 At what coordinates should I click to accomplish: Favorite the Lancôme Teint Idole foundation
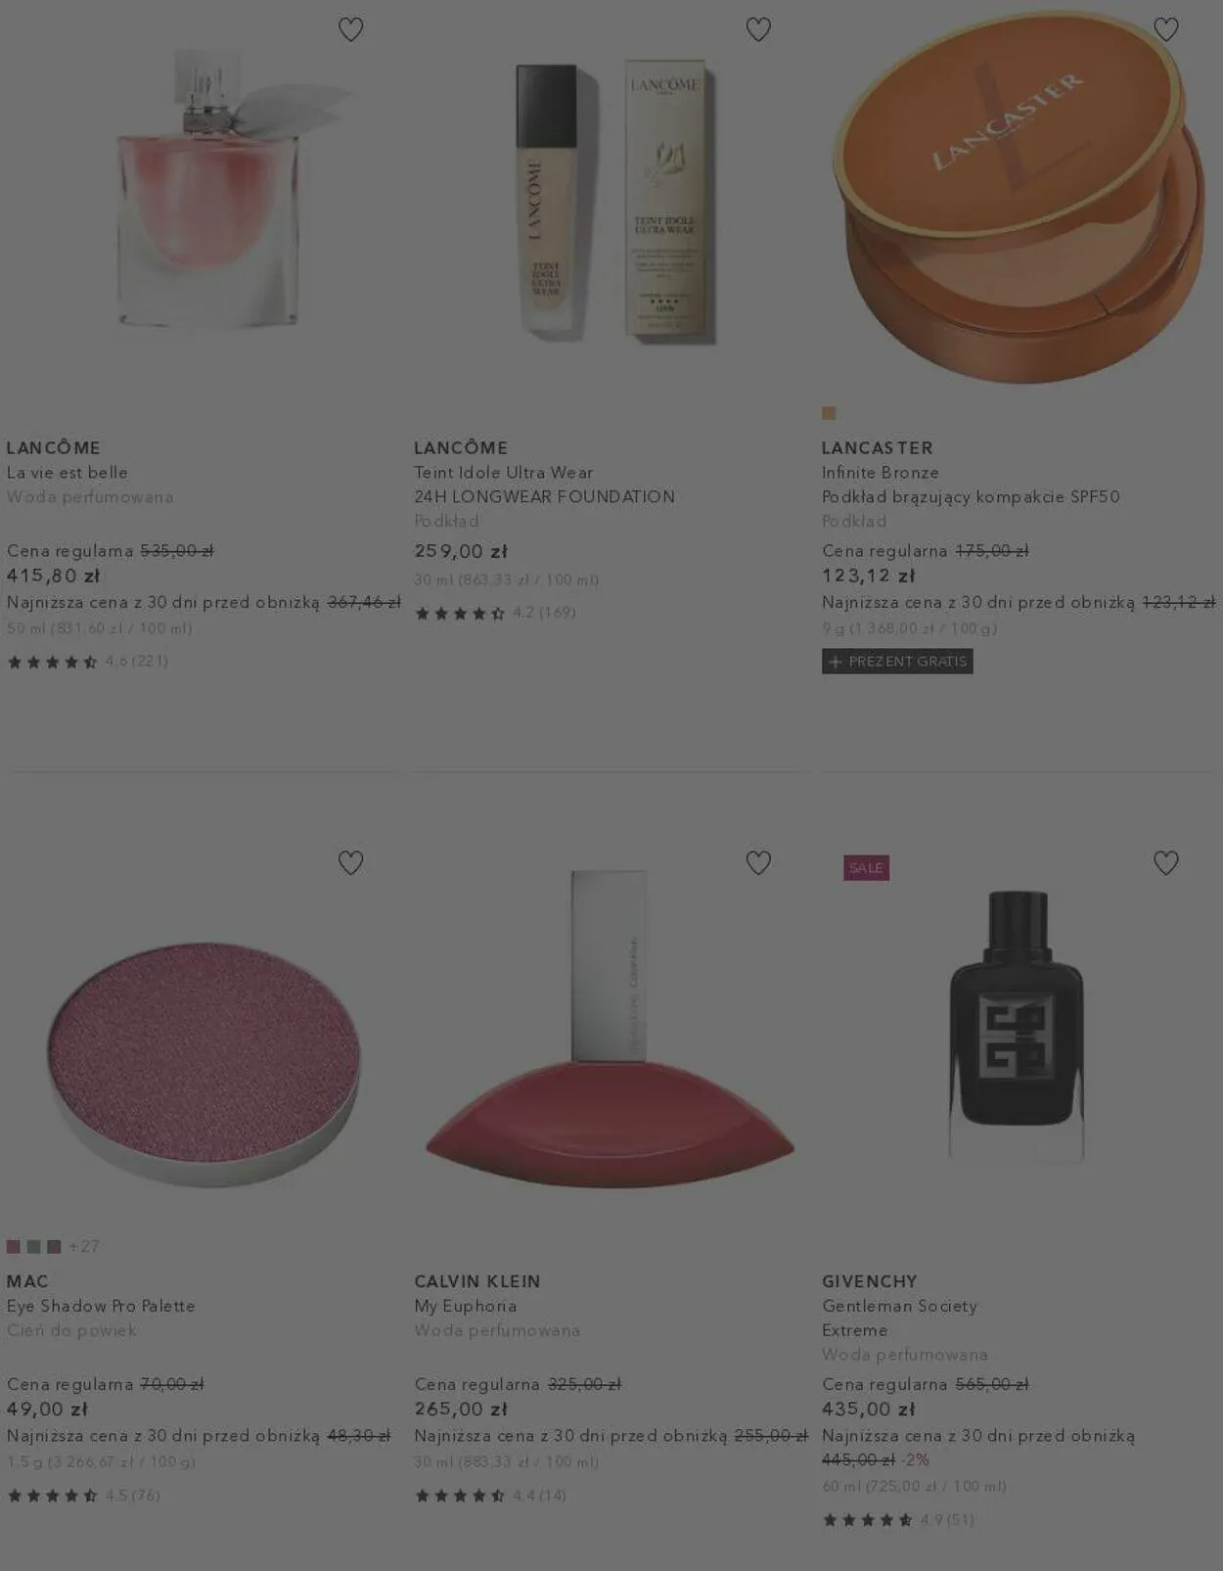tap(758, 29)
